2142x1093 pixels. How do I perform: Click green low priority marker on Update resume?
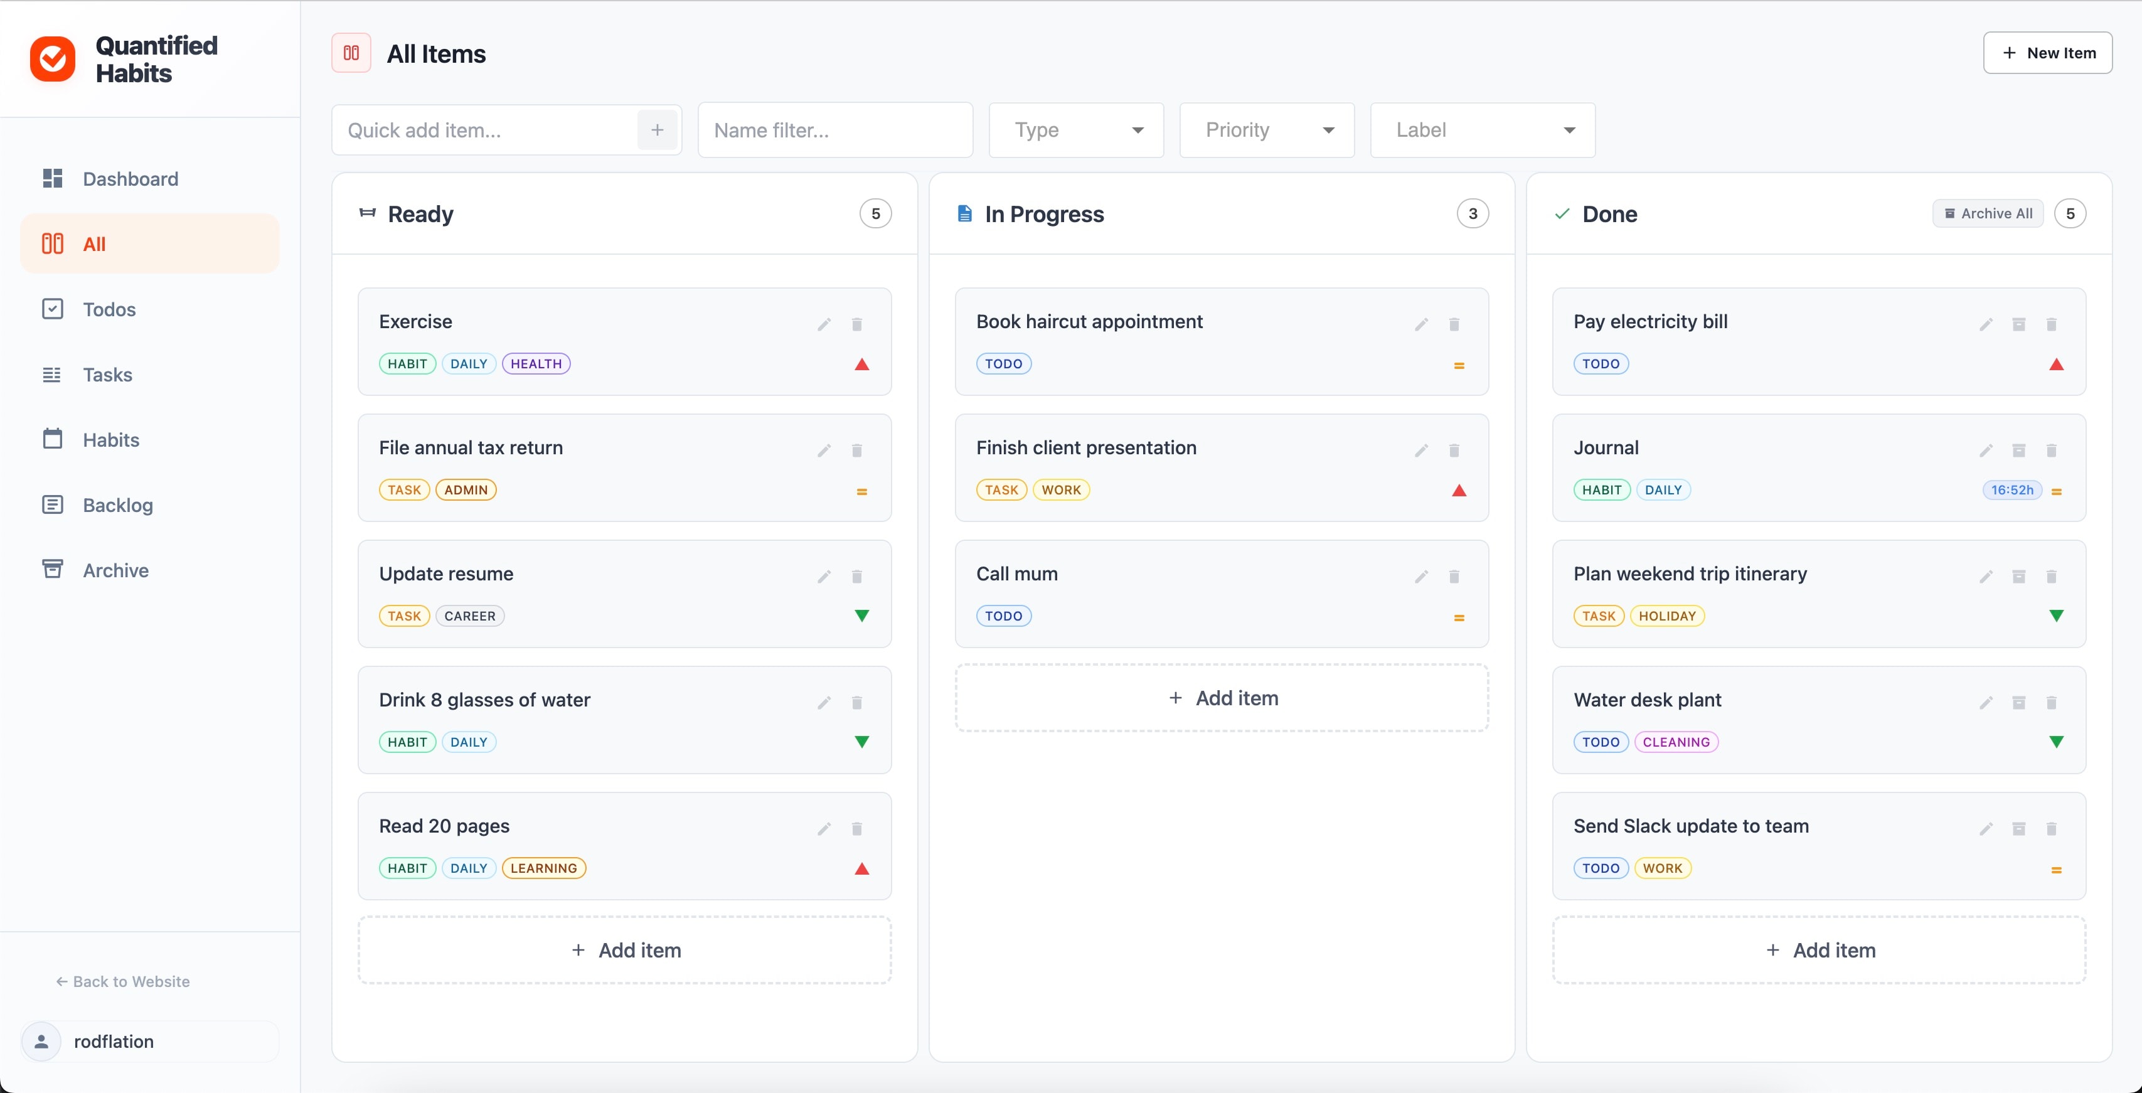[861, 616]
